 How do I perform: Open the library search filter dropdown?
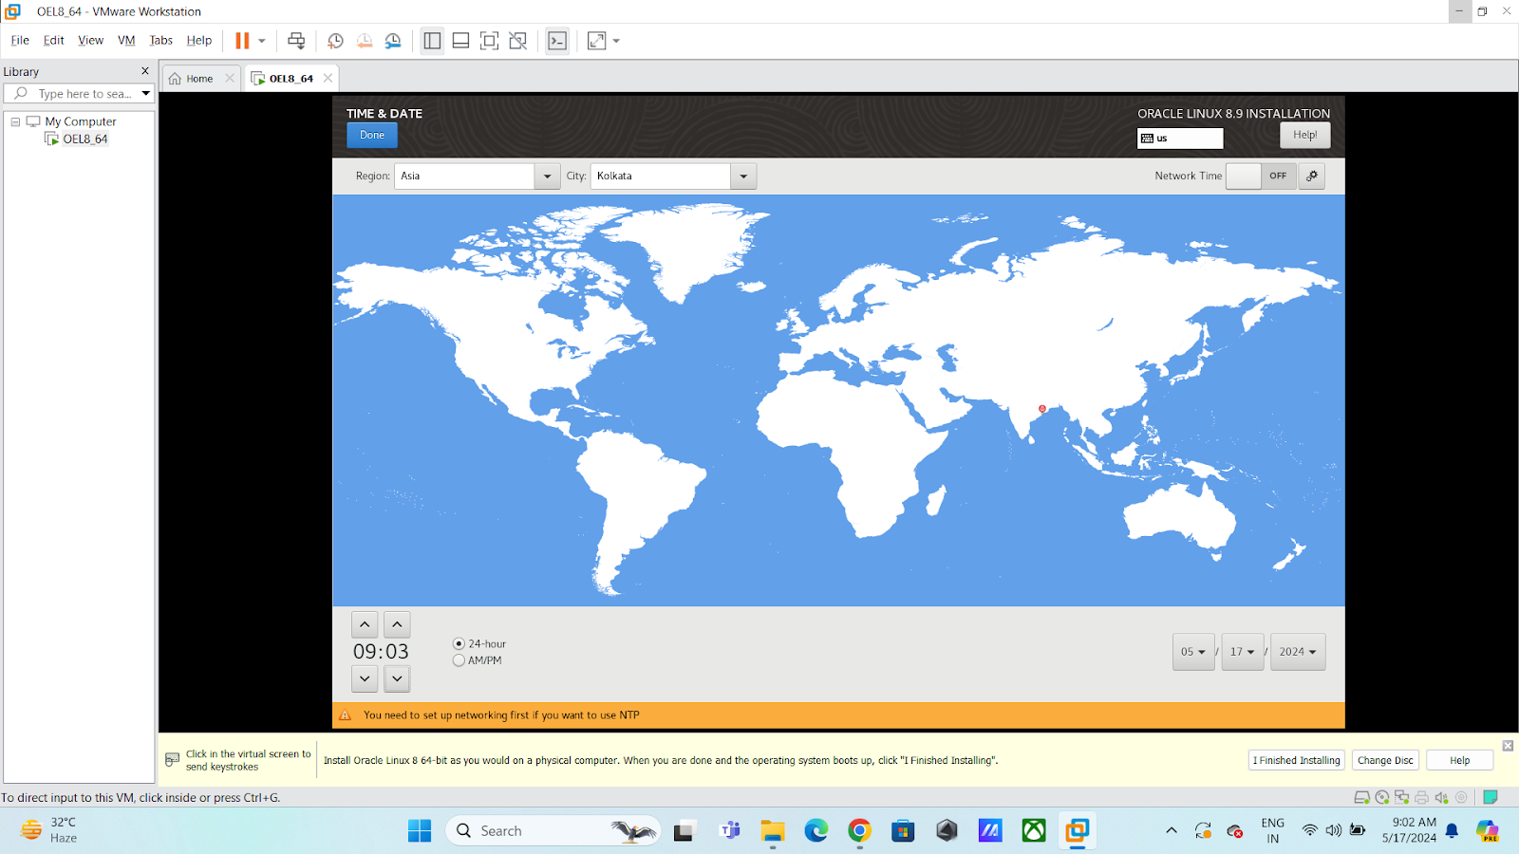click(145, 94)
